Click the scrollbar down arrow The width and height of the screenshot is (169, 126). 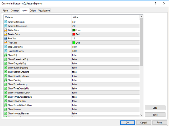point(141,115)
